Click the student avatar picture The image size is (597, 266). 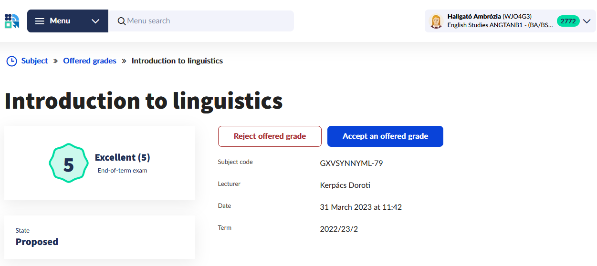coord(436,21)
